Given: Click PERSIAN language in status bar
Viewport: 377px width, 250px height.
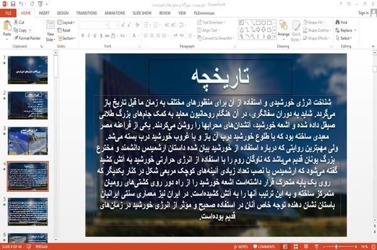Looking at the screenshot, I should (41, 247).
